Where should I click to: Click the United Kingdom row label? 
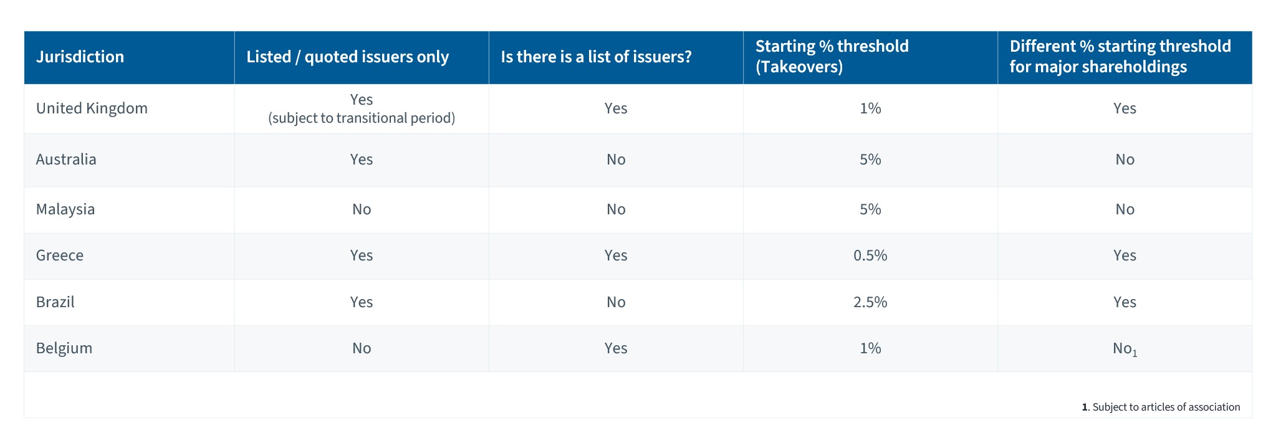[92, 108]
